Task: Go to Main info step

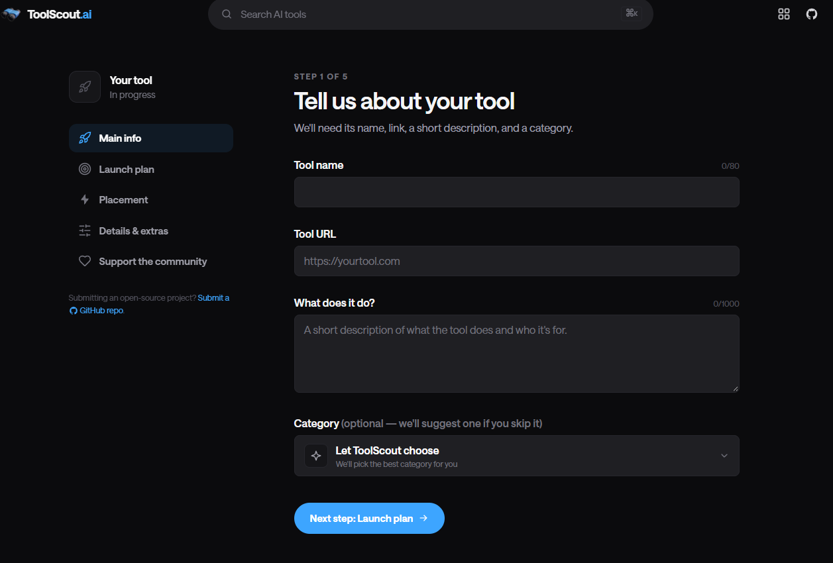Action: point(151,138)
